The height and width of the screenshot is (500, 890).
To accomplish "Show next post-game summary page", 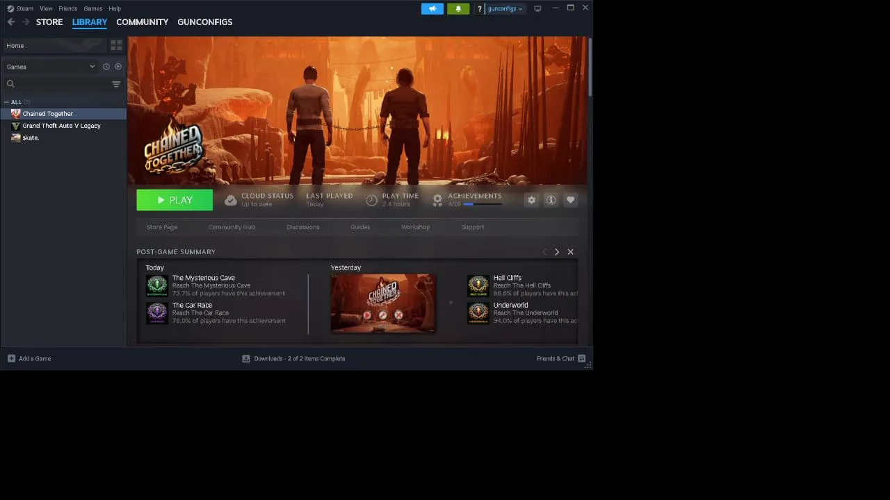I will pyautogui.click(x=556, y=252).
